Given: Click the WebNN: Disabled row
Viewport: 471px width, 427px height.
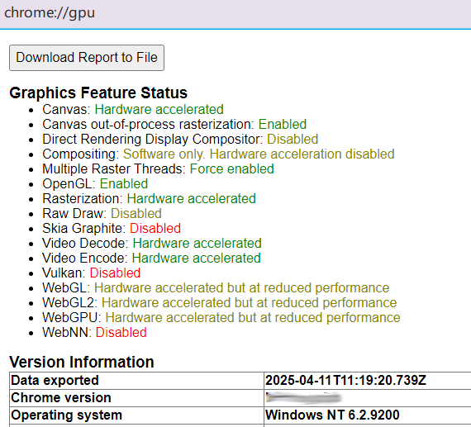Looking at the screenshot, I should (94, 332).
